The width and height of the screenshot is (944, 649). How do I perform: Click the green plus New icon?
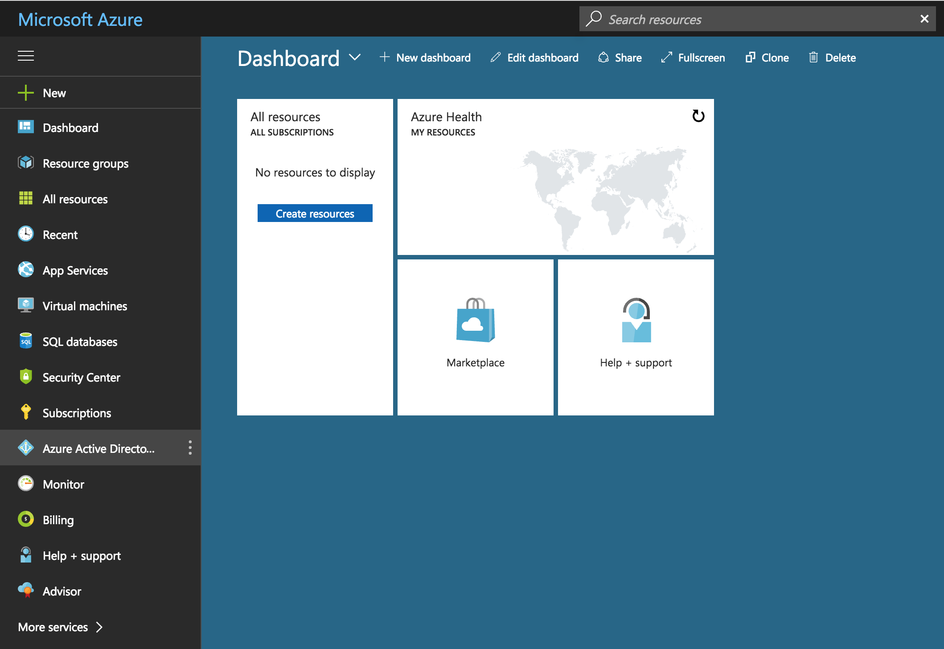[26, 93]
